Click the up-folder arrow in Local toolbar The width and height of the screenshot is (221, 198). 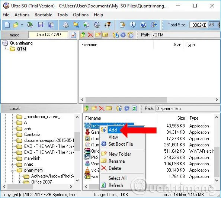click(87, 108)
